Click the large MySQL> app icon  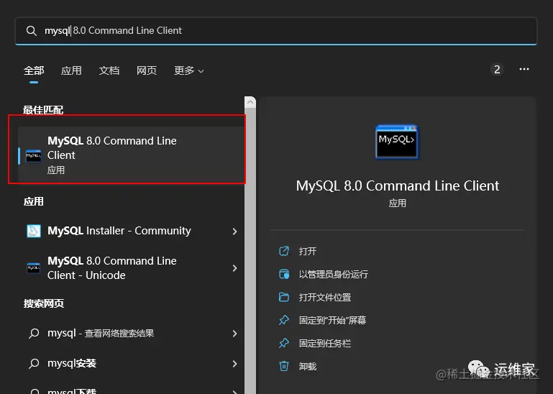[397, 142]
